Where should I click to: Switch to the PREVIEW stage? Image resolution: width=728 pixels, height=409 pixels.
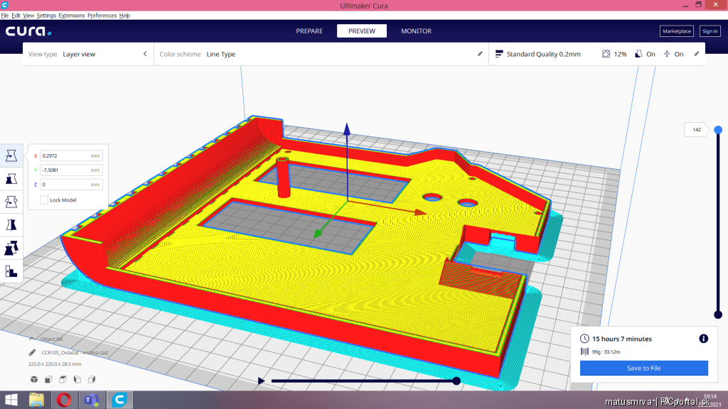coord(362,31)
